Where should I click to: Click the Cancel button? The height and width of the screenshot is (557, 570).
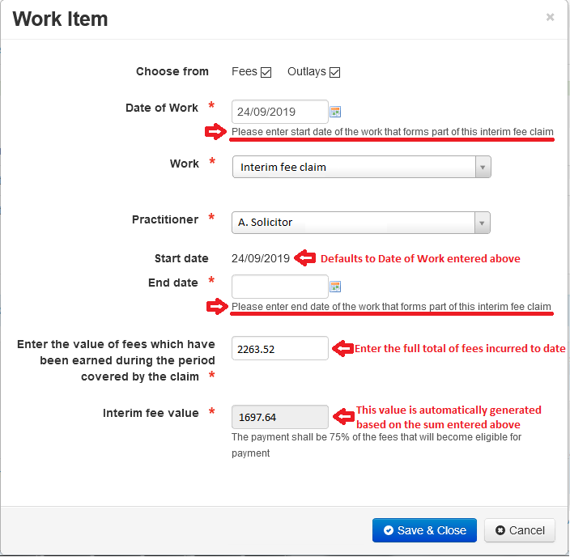click(x=520, y=530)
